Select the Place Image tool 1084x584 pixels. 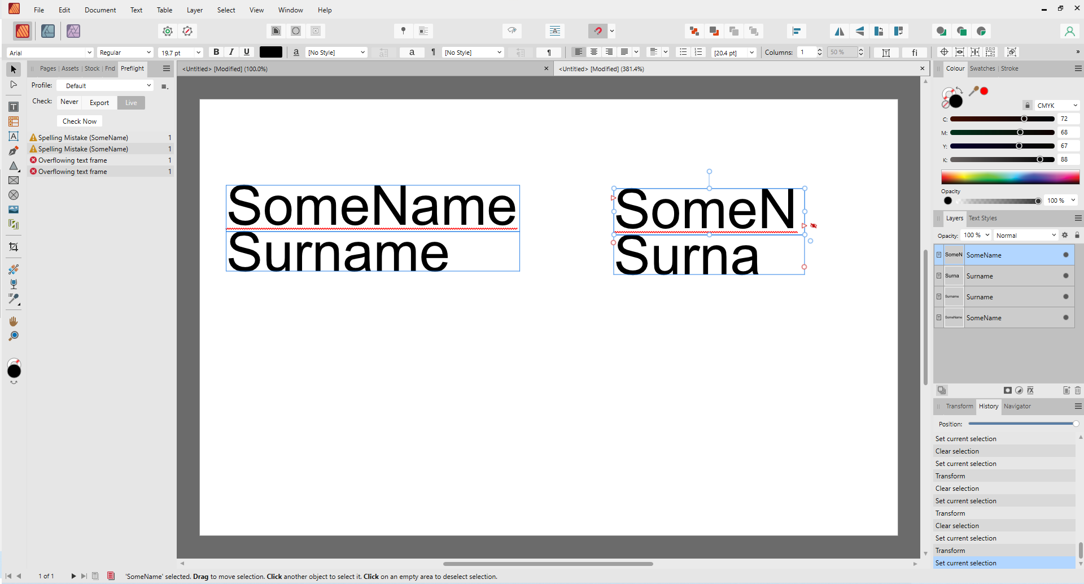click(x=14, y=210)
